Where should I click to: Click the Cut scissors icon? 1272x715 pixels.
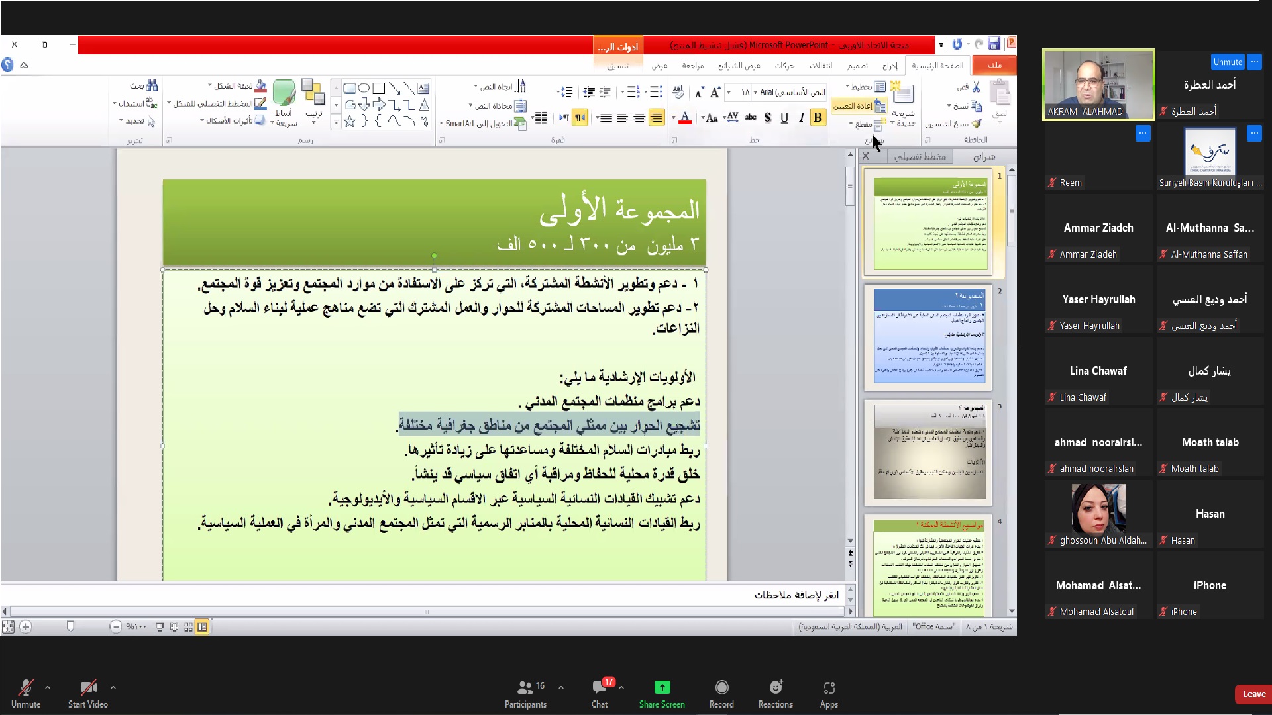coord(976,87)
